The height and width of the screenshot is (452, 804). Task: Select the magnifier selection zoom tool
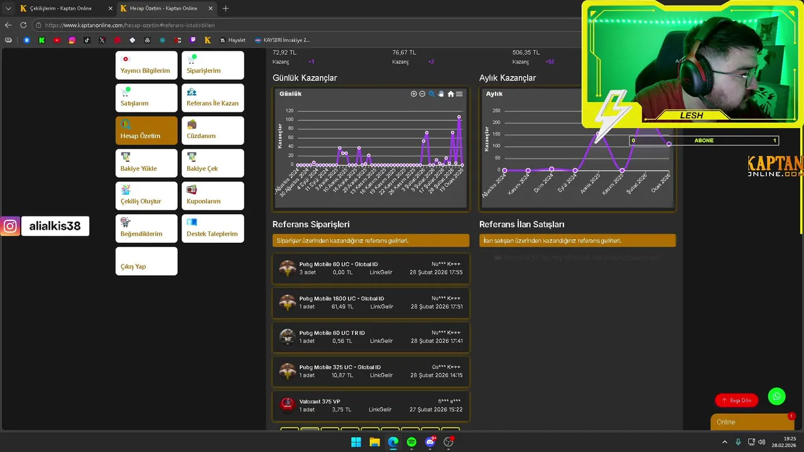[432, 94]
